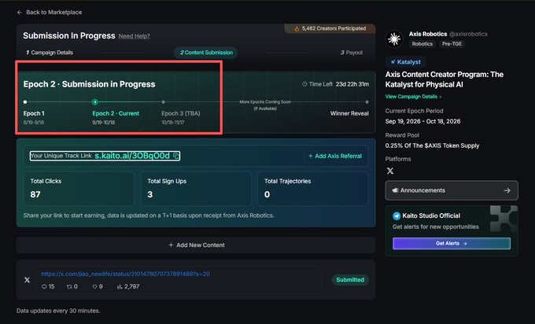The width and height of the screenshot is (535, 324).
Task: Click the likes heart icon showing 9
Action: coord(95,287)
